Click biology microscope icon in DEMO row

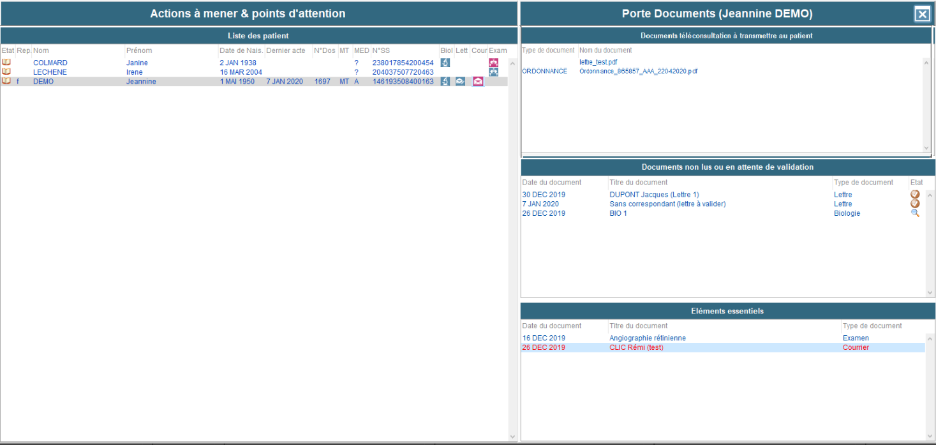(445, 82)
